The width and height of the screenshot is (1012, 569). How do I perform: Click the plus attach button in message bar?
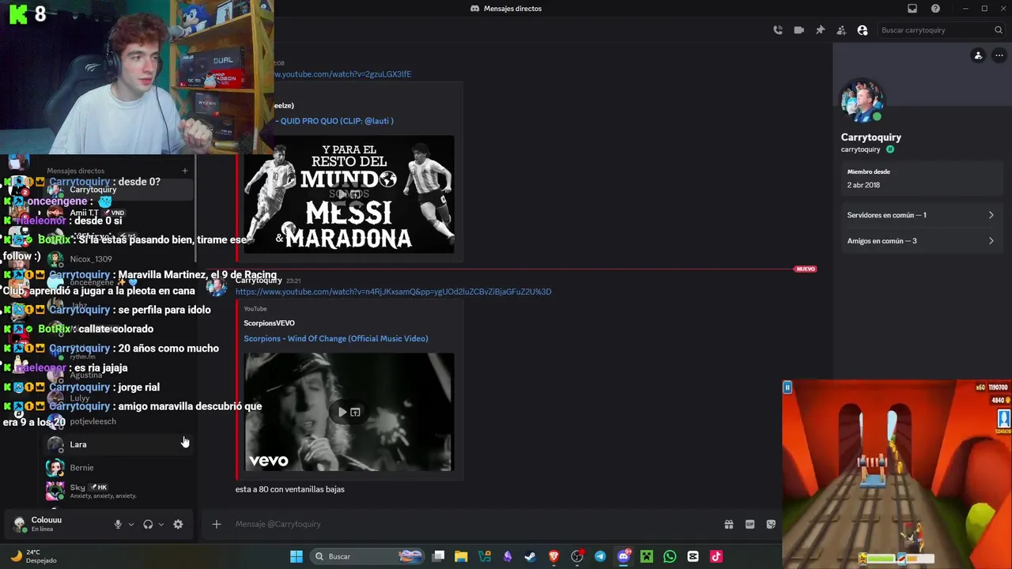click(216, 524)
